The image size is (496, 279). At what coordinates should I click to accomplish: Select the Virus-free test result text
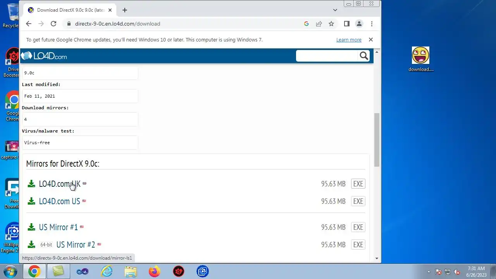pos(37,143)
